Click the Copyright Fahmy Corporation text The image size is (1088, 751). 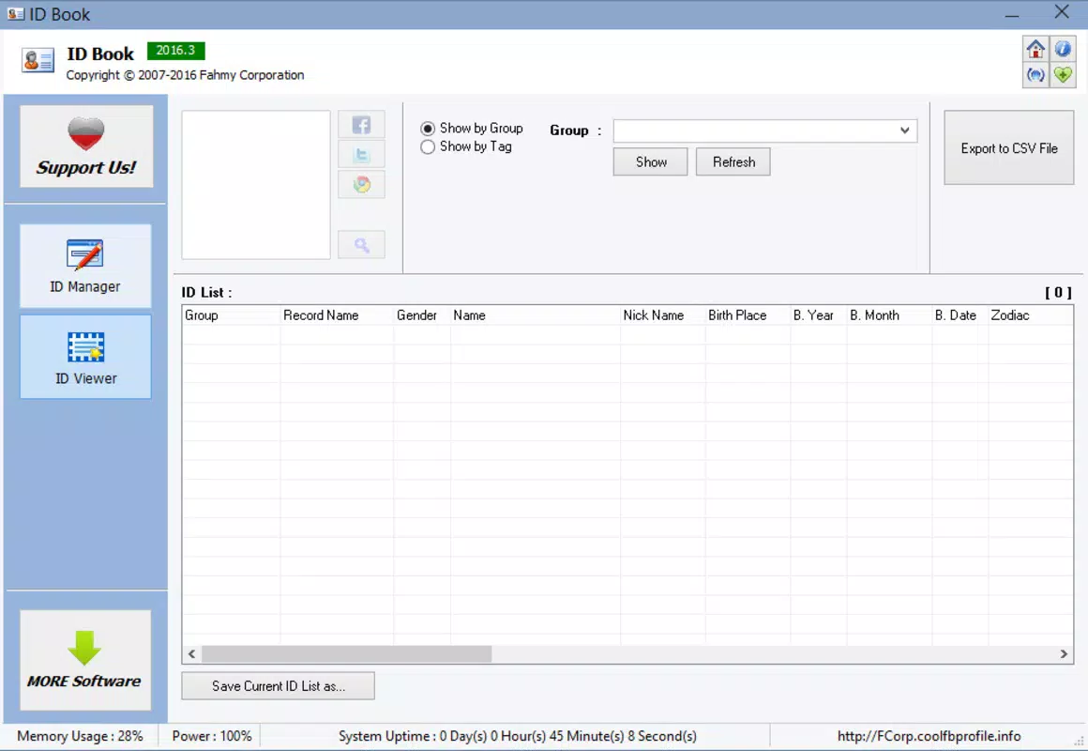(186, 75)
